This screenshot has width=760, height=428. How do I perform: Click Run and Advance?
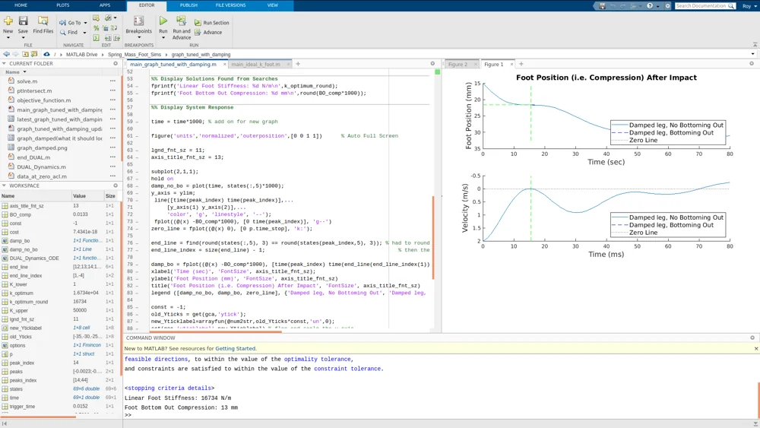point(182,27)
